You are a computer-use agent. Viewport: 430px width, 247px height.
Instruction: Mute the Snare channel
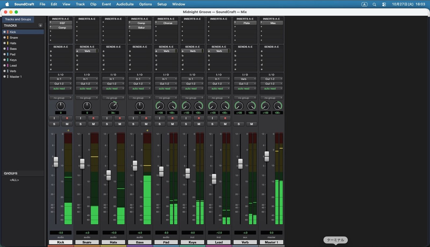(93, 124)
